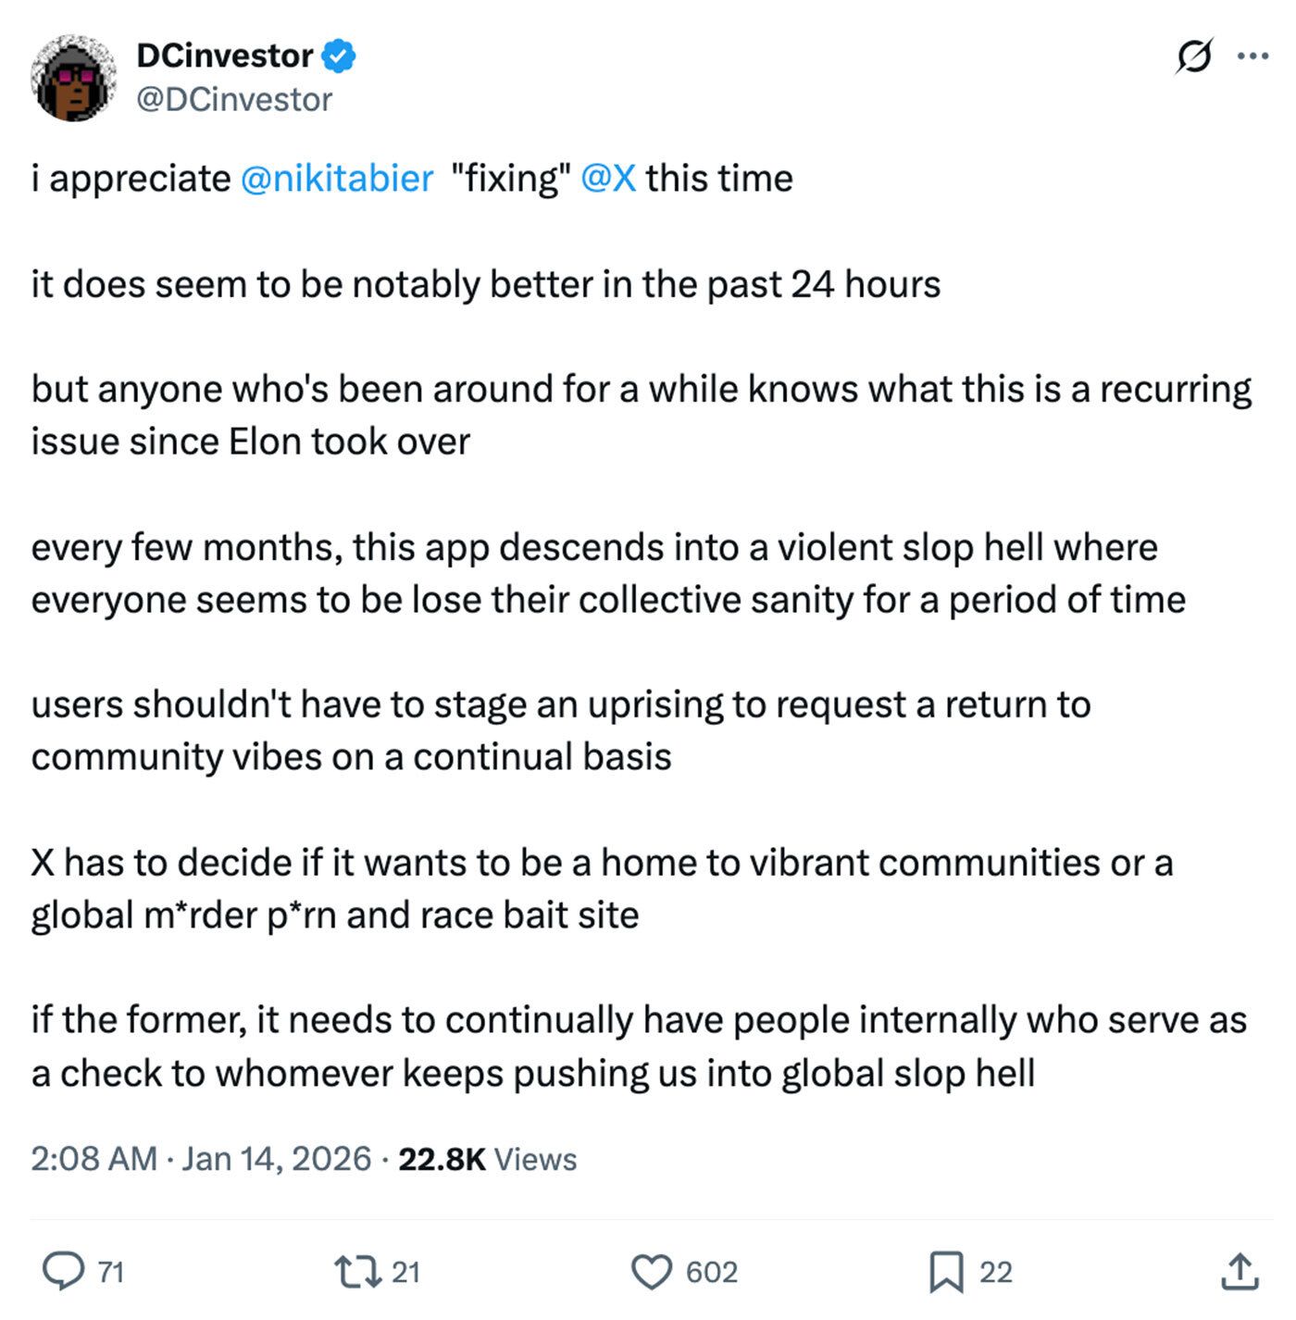Click the reply speech bubble icon
This screenshot has height=1320, width=1296.
[x=63, y=1271]
